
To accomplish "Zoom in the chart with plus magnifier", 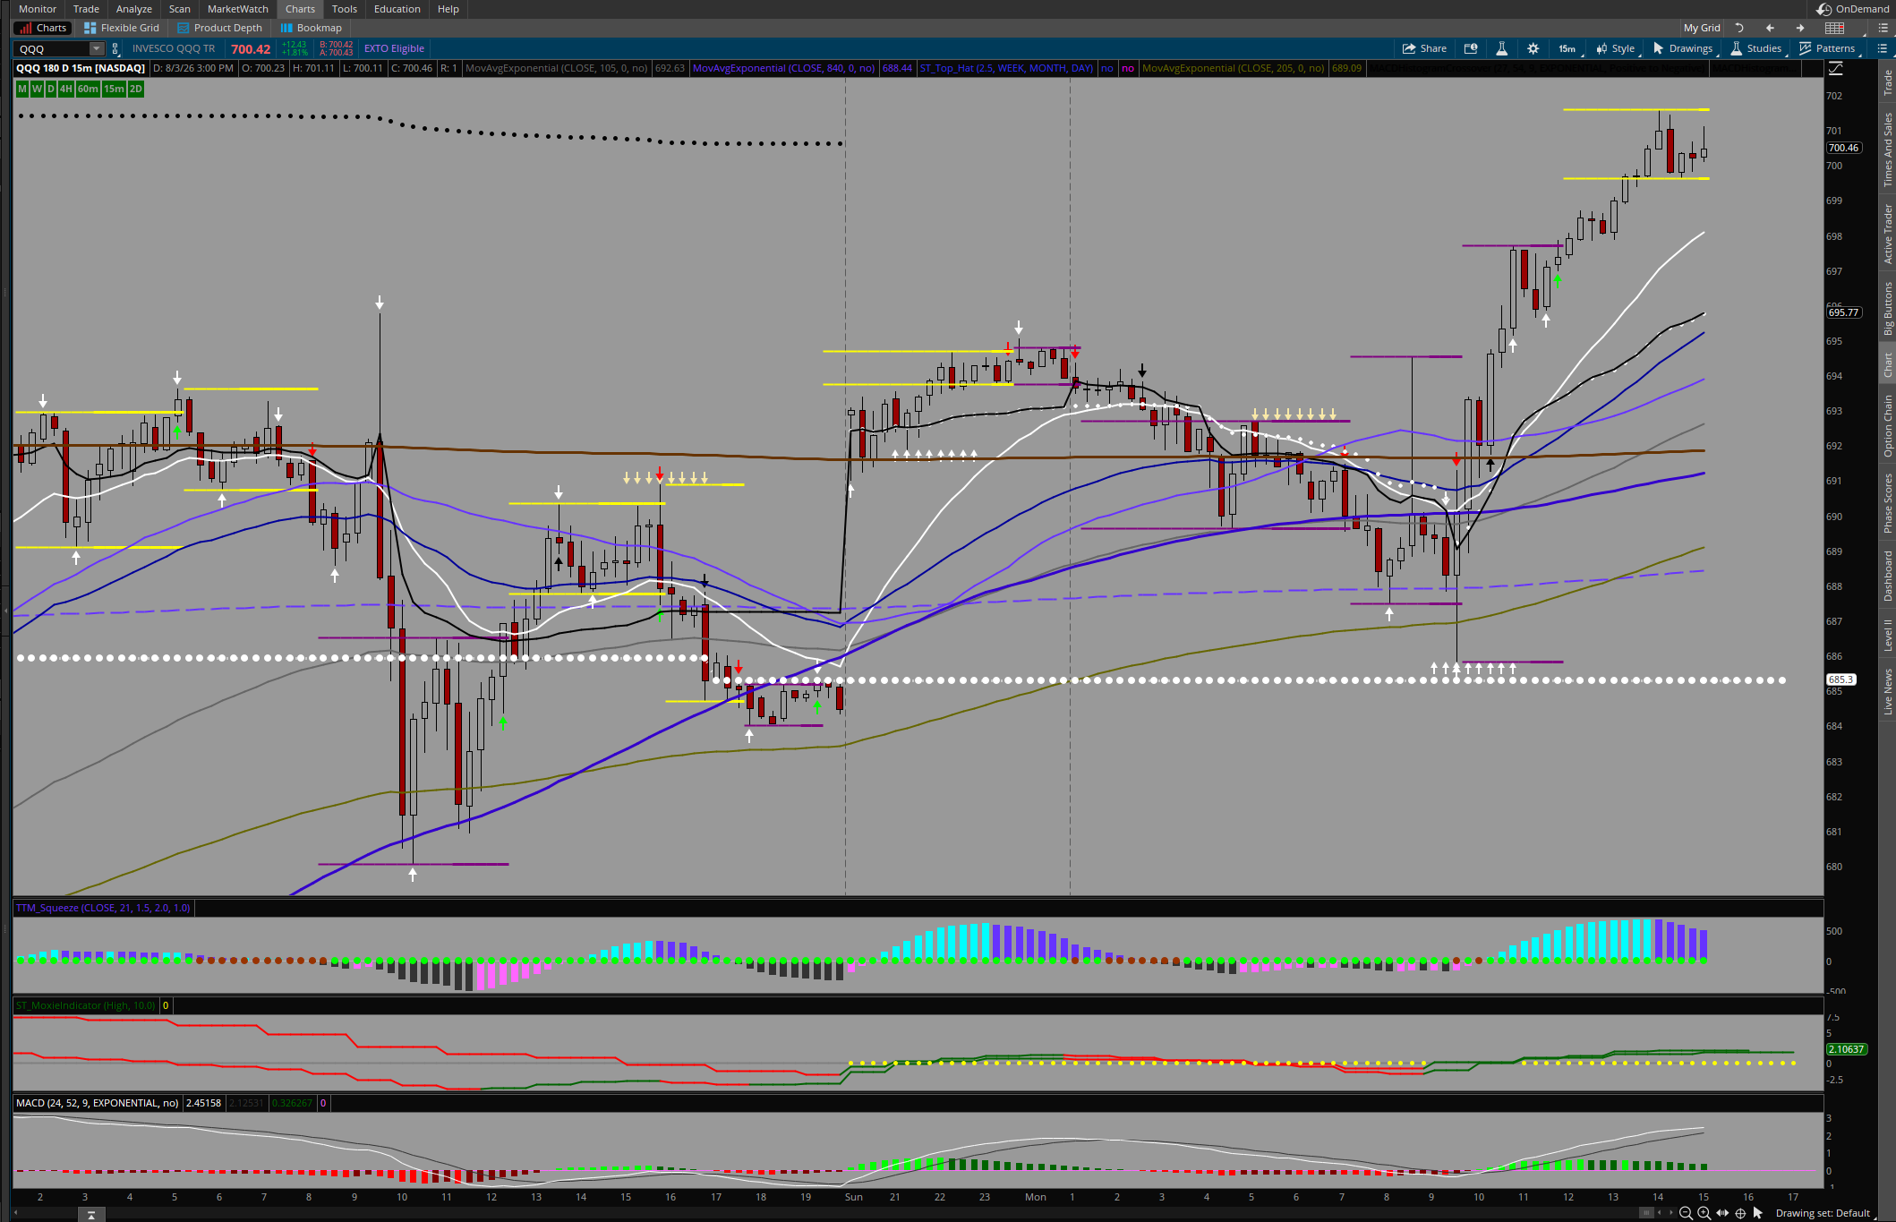I will tap(1704, 1213).
